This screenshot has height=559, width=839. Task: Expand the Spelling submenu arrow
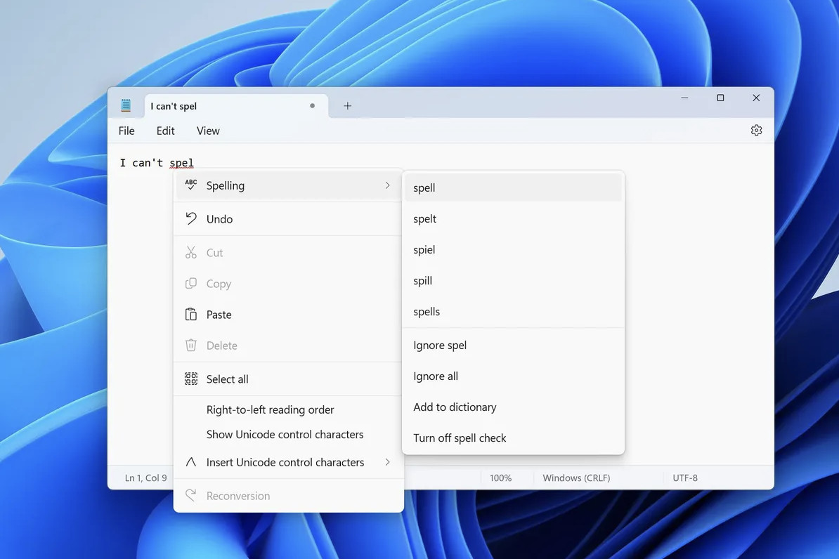(x=387, y=185)
